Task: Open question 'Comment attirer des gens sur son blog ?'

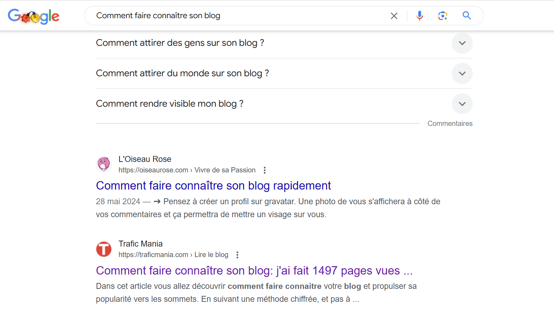Action: click(180, 43)
